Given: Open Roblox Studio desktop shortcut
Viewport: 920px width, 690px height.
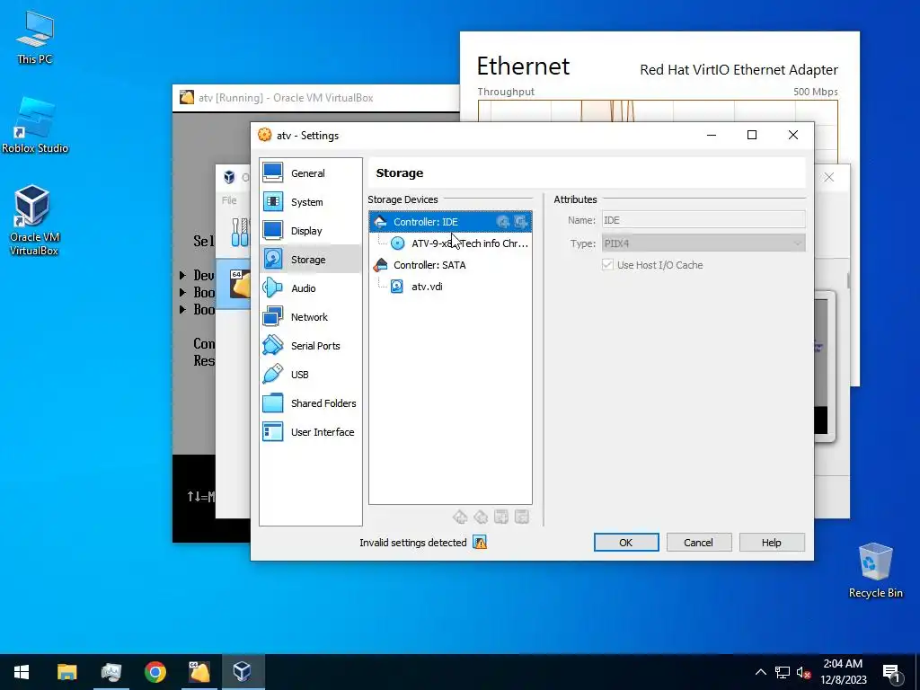Looking at the screenshot, I should point(35,125).
